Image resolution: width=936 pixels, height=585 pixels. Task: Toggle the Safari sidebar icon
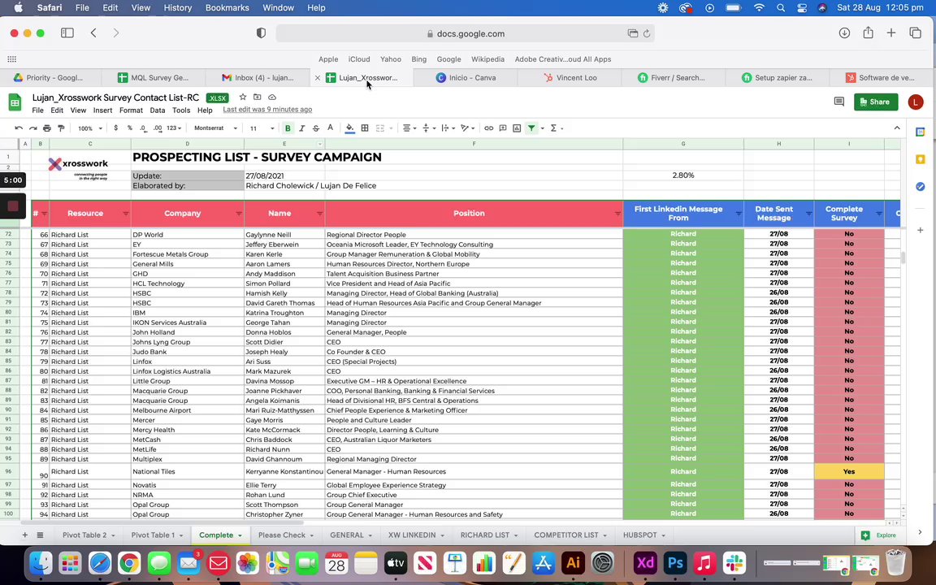coord(67,33)
